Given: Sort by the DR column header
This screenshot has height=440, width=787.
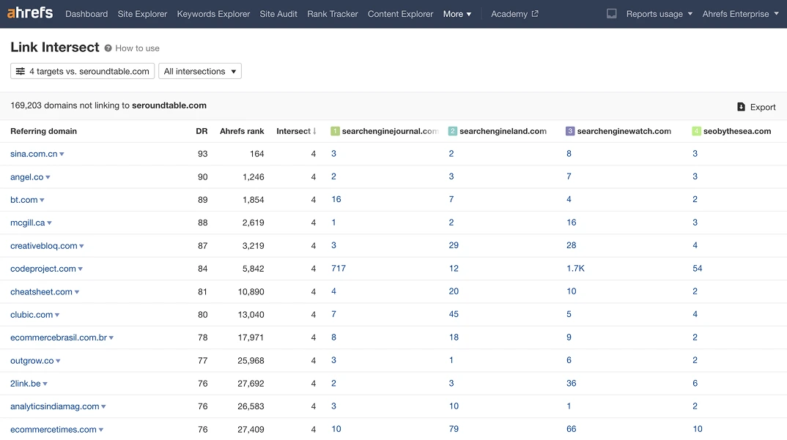Looking at the screenshot, I should [x=202, y=132].
